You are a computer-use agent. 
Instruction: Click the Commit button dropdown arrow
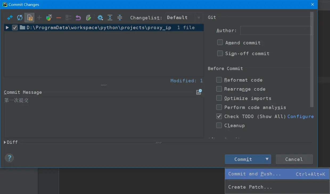(x=267, y=159)
